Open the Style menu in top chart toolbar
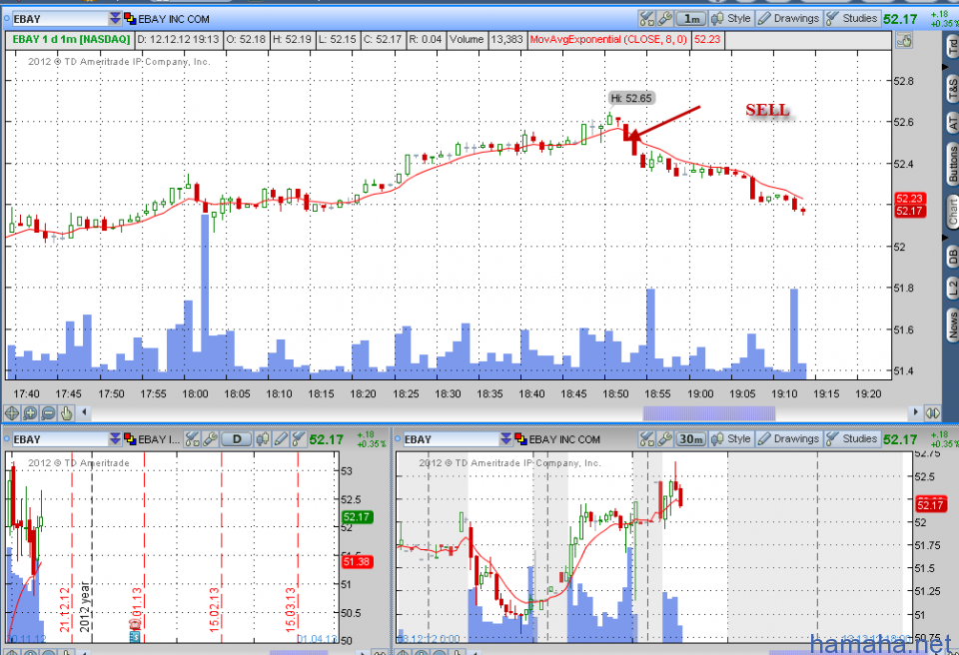Image resolution: width=959 pixels, height=655 pixels. pos(731,19)
